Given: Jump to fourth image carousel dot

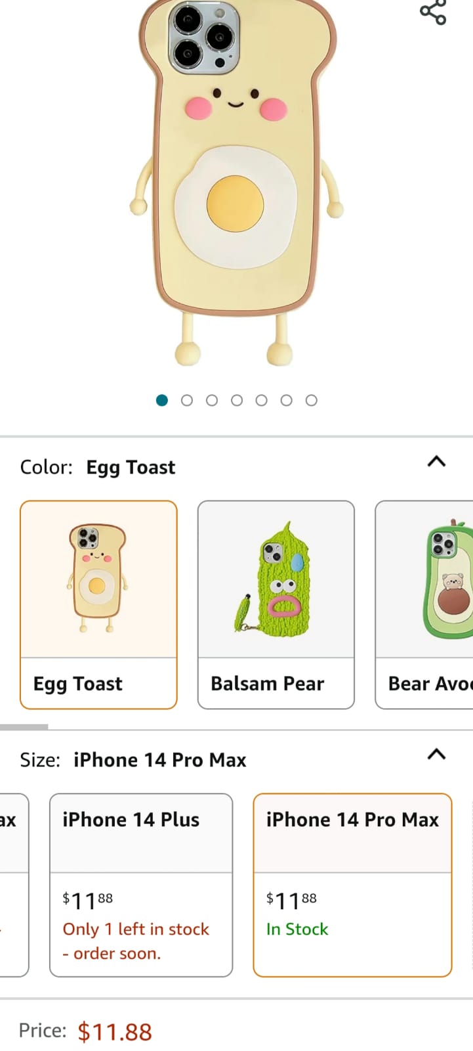Looking at the screenshot, I should (237, 400).
